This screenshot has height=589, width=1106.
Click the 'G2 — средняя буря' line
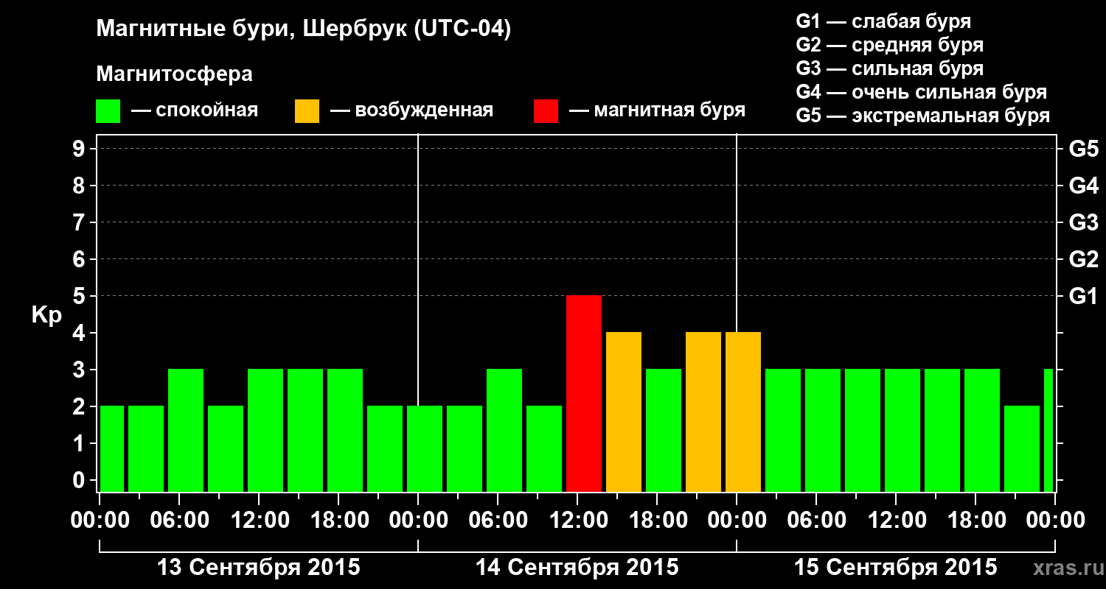pyautogui.click(x=890, y=45)
